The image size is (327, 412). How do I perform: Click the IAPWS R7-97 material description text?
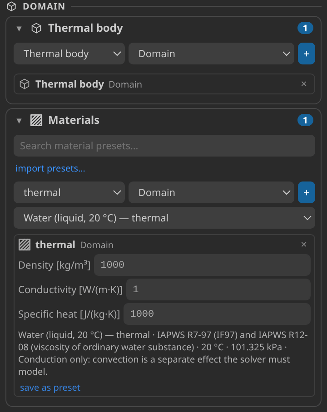pyautogui.click(x=163, y=353)
